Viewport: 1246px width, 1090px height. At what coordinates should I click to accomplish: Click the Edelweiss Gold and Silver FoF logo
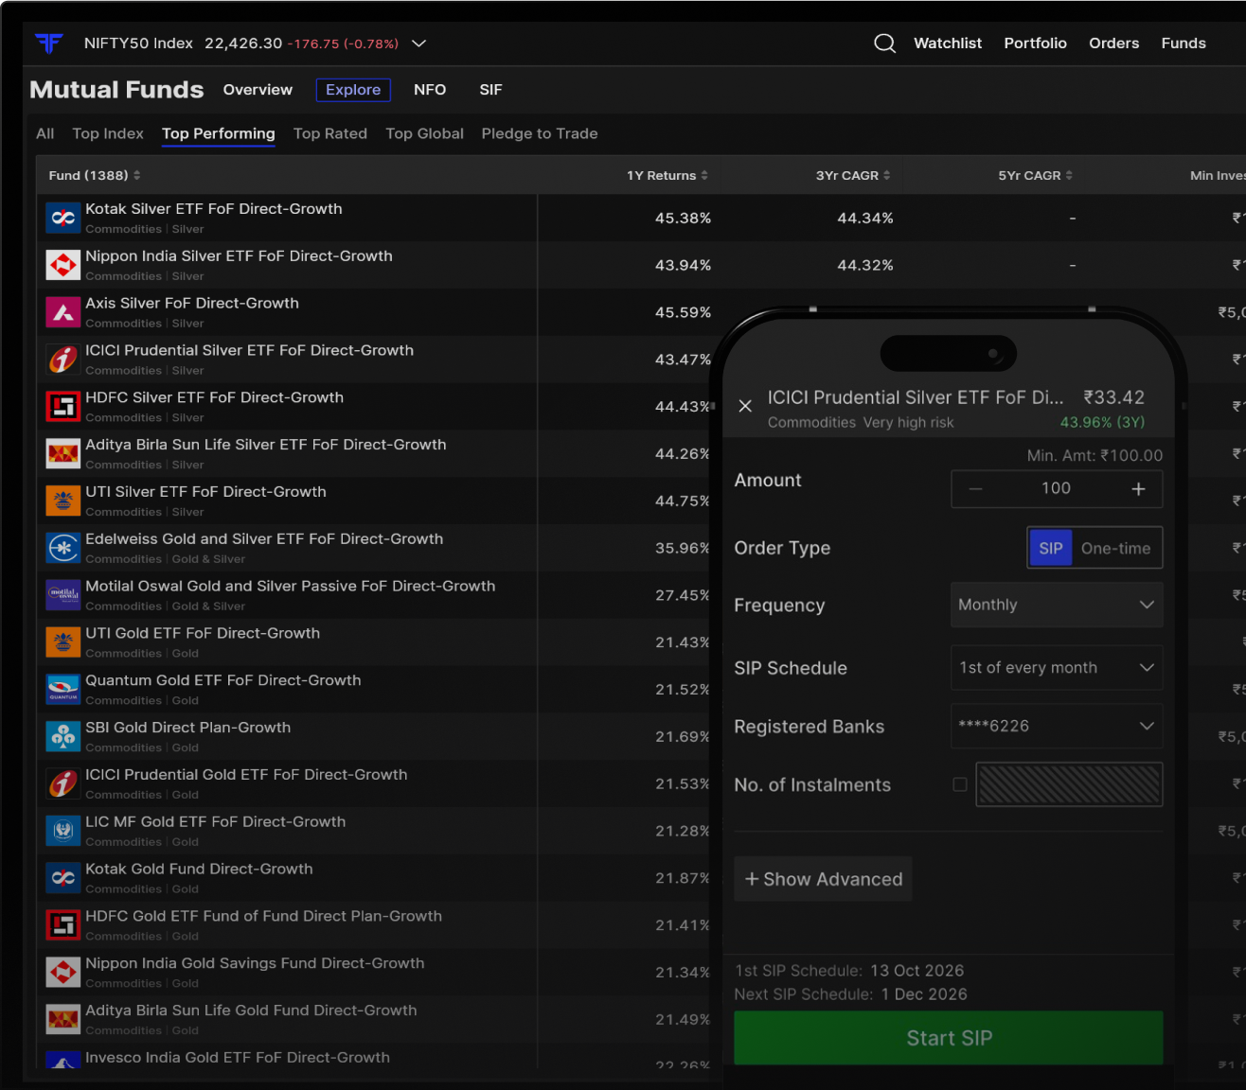point(63,548)
